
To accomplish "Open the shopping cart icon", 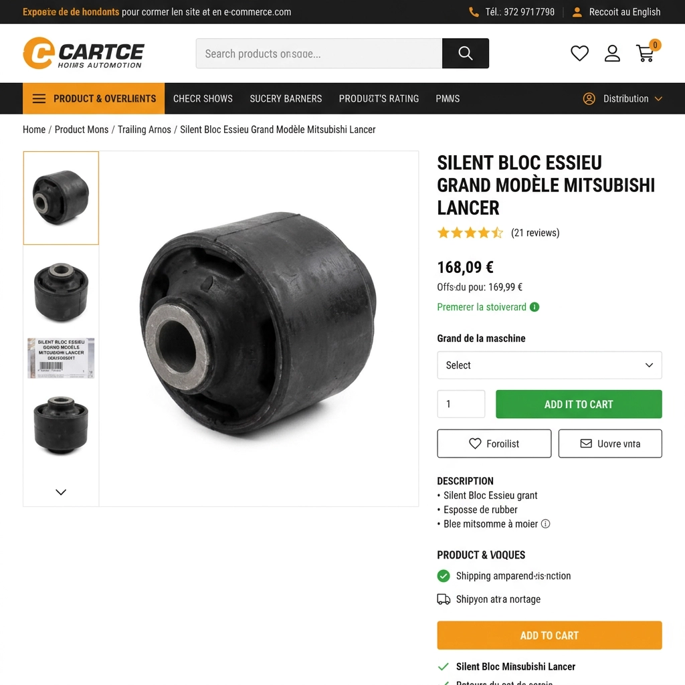I will (646, 54).
